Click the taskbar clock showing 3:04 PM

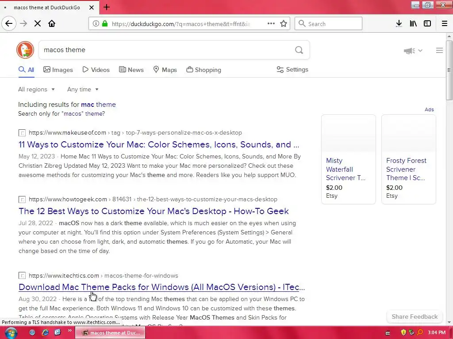[437, 333]
